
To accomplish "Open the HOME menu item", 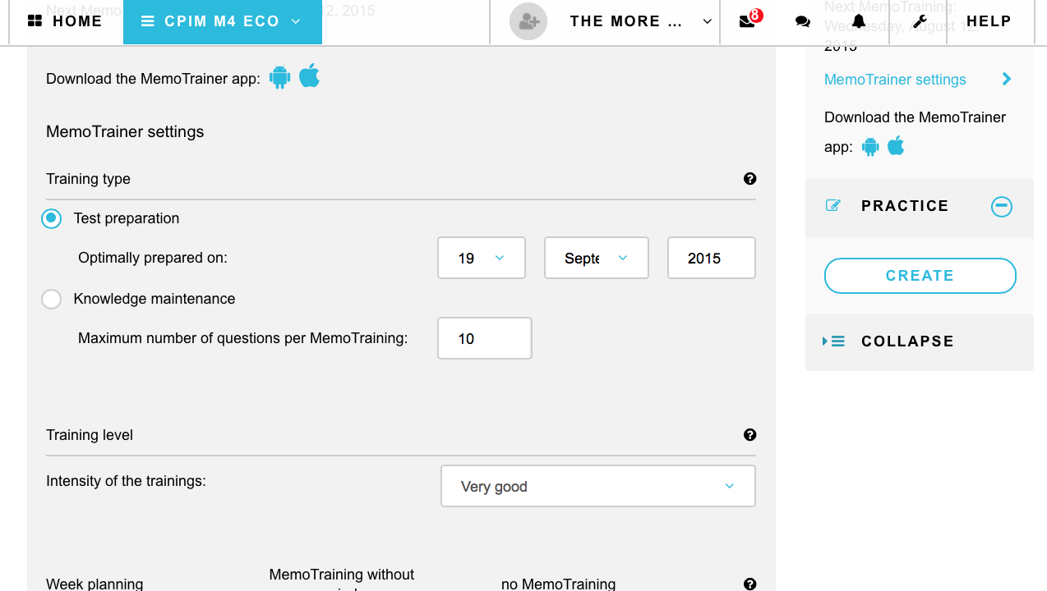I will point(66,21).
